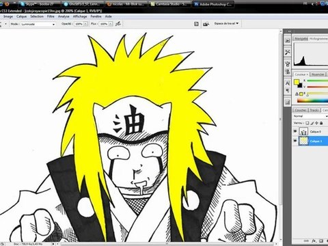Open the status bar info arrow

coord(53,244)
